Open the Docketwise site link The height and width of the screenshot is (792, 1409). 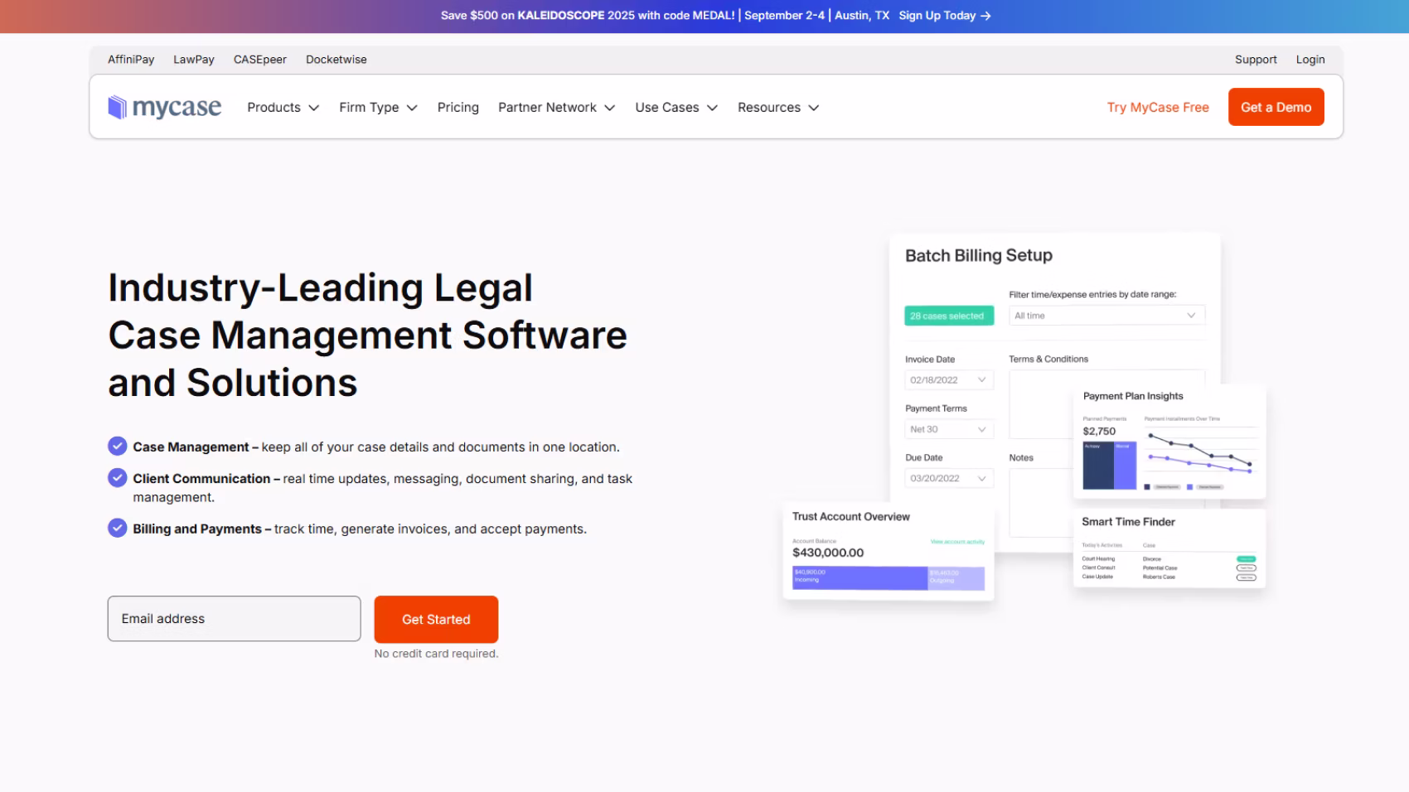(337, 60)
